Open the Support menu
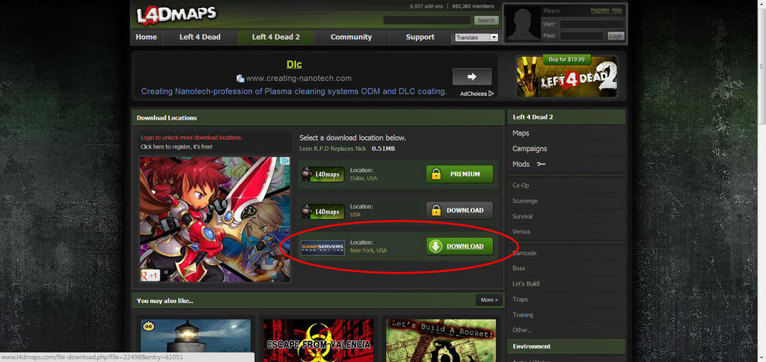766x362 pixels. [420, 37]
